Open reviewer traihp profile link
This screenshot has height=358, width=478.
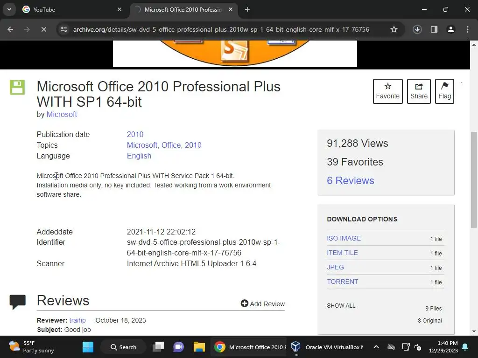coord(77,321)
